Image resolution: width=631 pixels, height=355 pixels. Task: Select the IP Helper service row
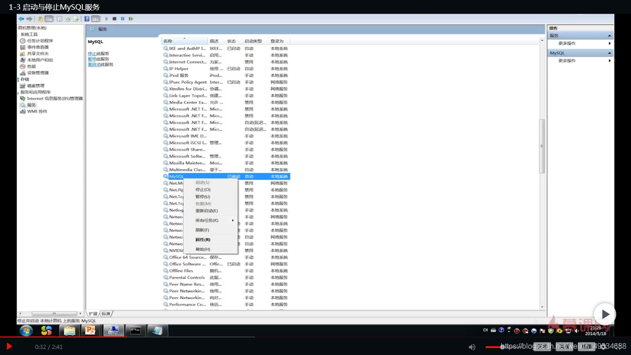pos(226,68)
